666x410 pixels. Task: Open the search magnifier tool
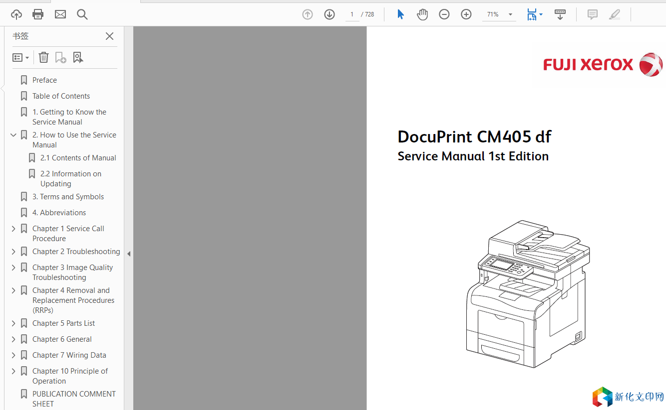[x=82, y=14]
